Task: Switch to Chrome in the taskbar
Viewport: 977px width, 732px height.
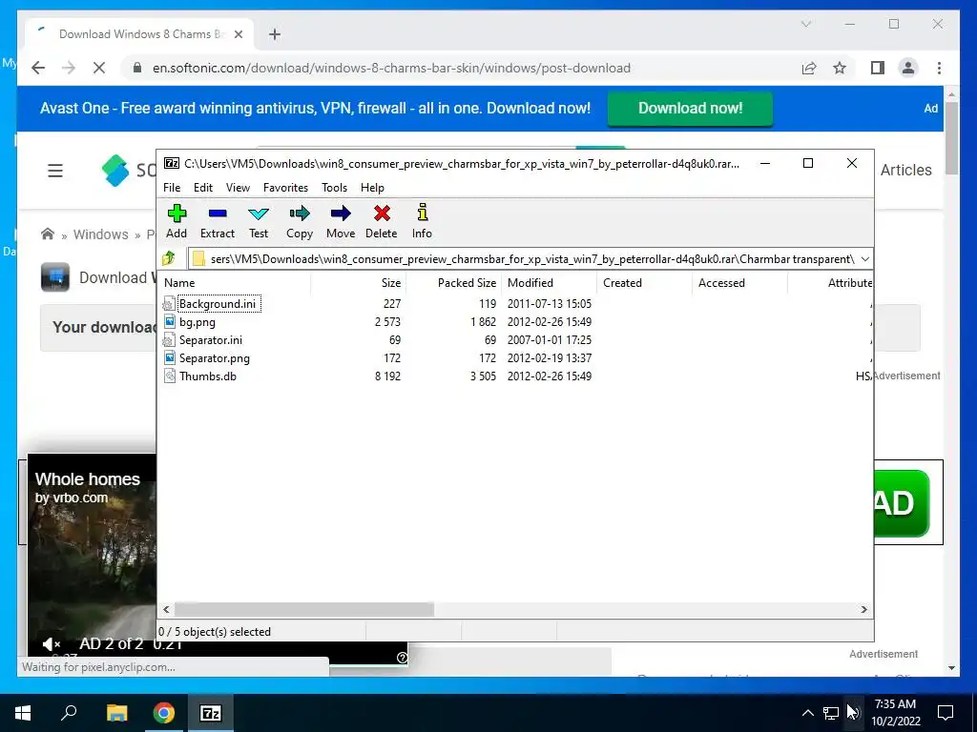Action: (x=163, y=713)
